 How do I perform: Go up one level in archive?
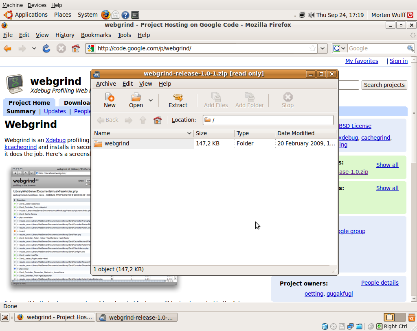(x=143, y=120)
